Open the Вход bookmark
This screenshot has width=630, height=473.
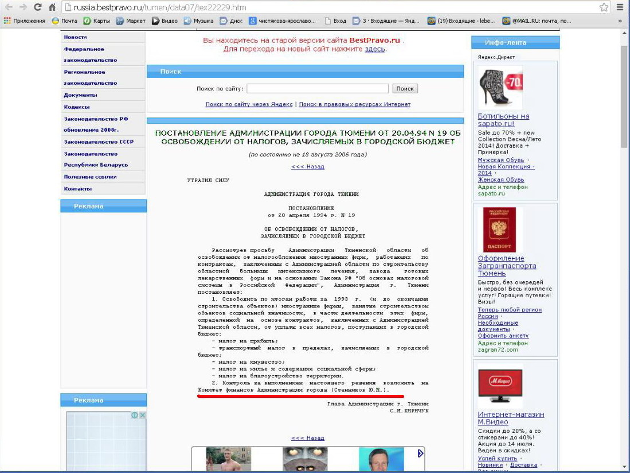point(335,21)
